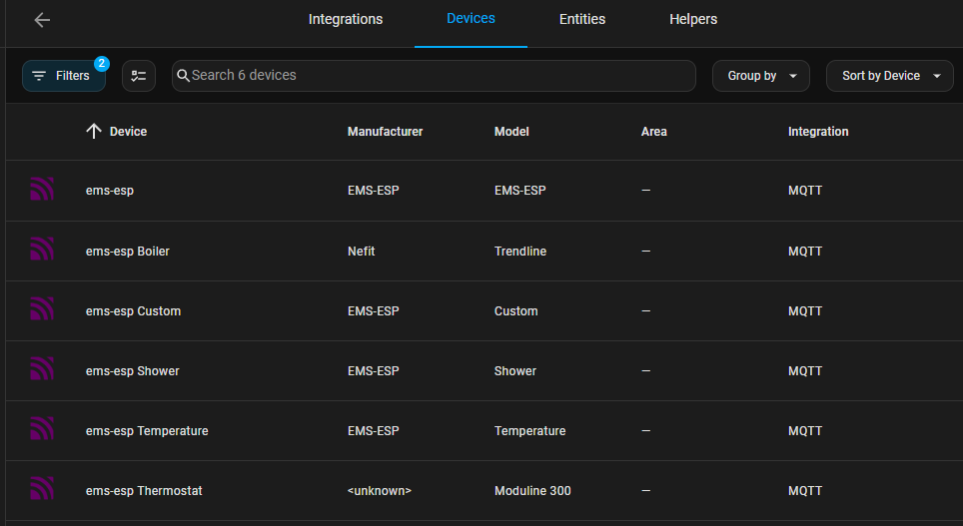
Task: Sort by the Manufacturer column header
Action: click(x=385, y=132)
